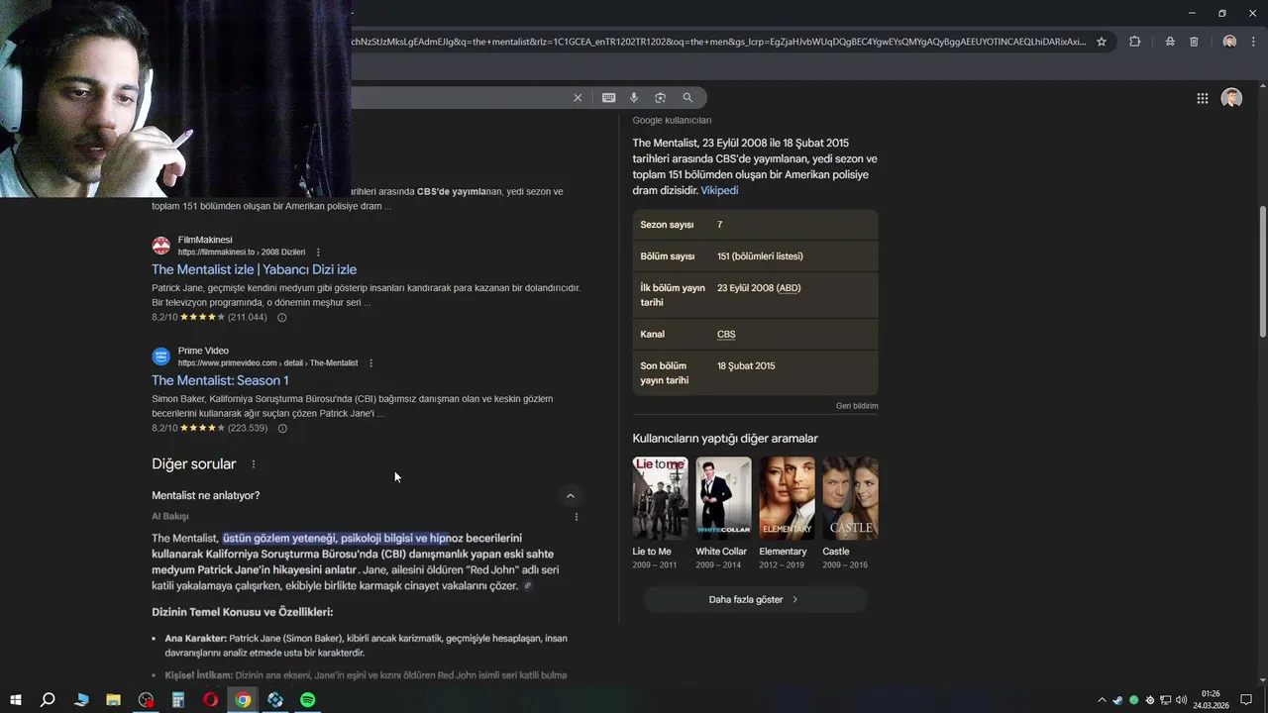Image resolution: width=1268 pixels, height=713 pixels.
Task: Open more options for the FilmMakinesi result
Action: click(318, 253)
